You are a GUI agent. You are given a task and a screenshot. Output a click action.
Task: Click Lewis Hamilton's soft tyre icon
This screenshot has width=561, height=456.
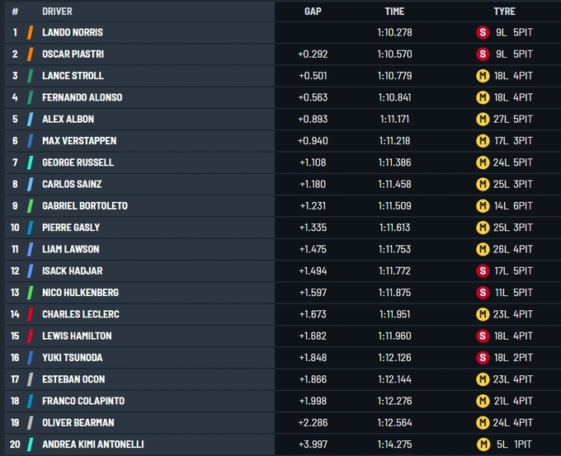pyautogui.click(x=483, y=336)
